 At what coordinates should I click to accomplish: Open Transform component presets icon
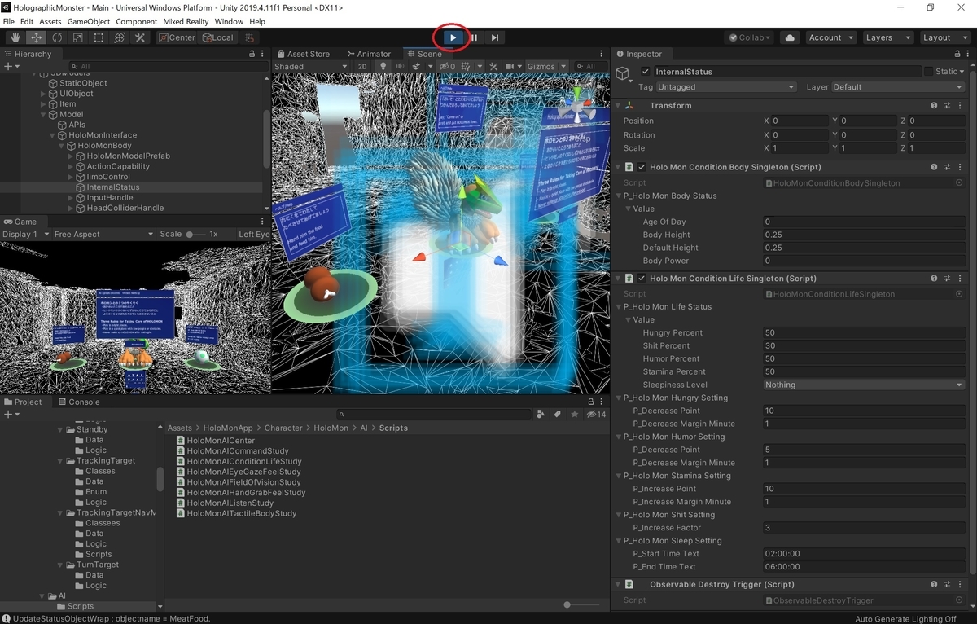[x=949, y=105]
